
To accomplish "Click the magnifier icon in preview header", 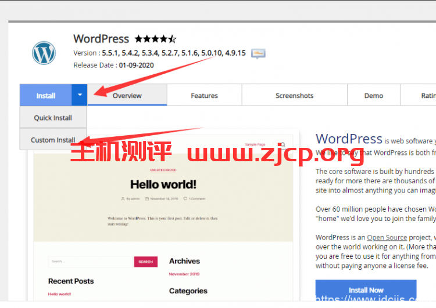I will coord(283,144).
